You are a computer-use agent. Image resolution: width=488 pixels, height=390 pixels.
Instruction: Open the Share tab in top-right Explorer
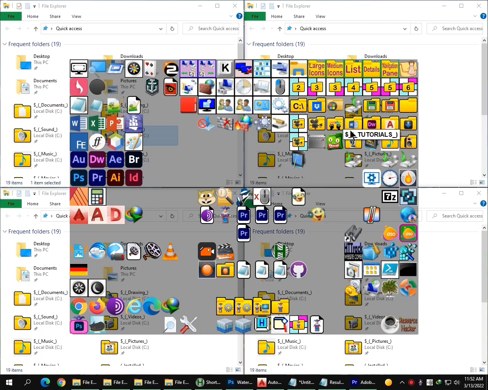pyautogui.click(x=299, y=16)
